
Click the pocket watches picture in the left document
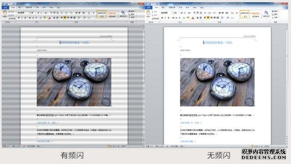coord(74,82)
